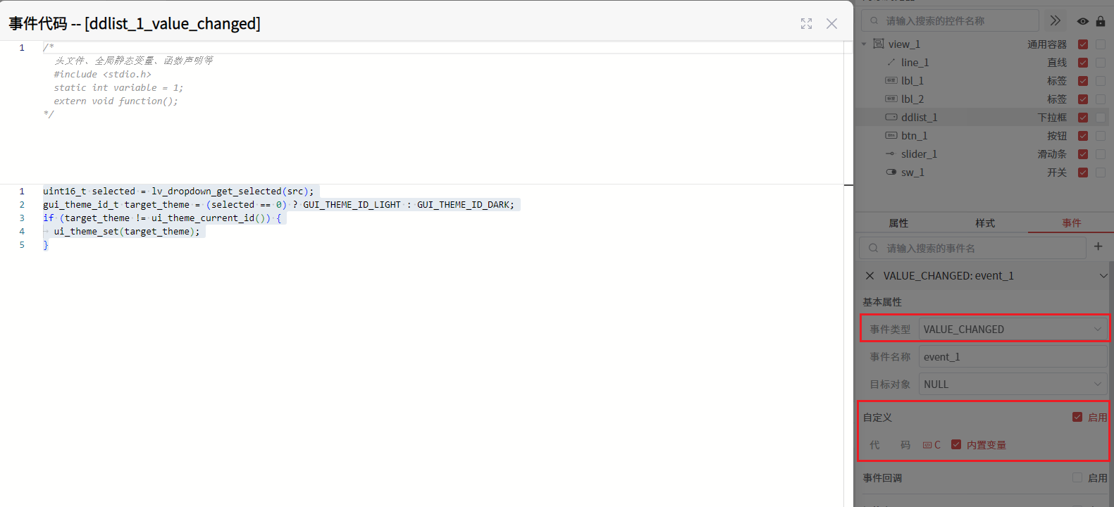Click the sw_1 switch widget icon
This screenshot has height=507, width=1114.
[x=891, y=173]
